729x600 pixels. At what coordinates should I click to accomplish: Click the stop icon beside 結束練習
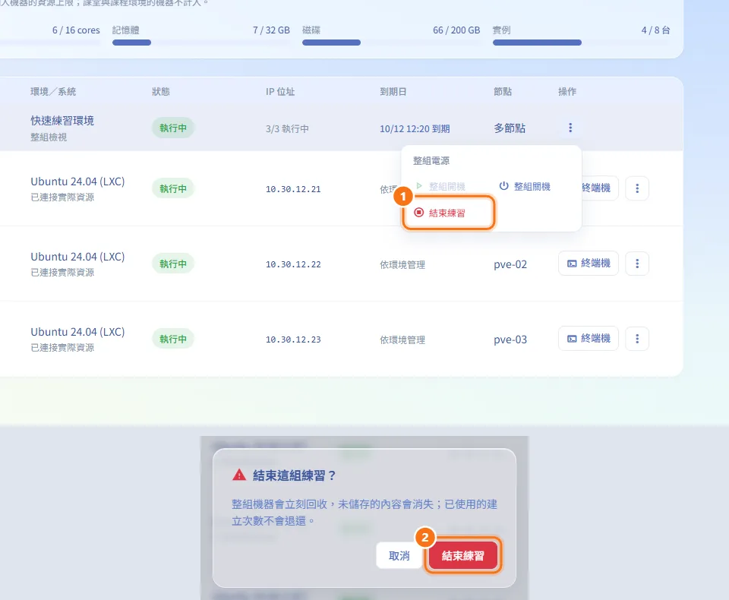tap(419, 213)
